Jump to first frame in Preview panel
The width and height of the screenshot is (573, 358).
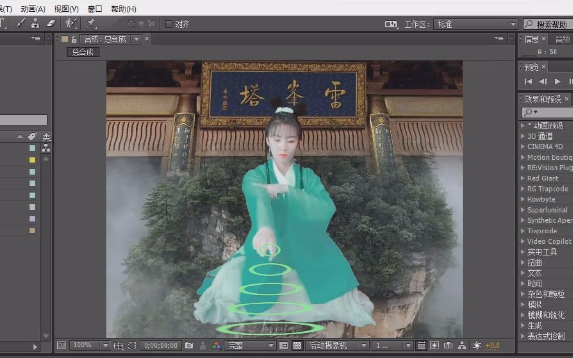tap(528, 81)
